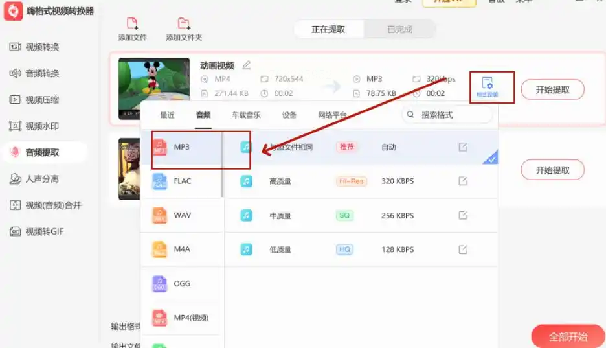Click the app logo icon
The width and height of the screenshot is (606, 348).
[x=13, y=10]
